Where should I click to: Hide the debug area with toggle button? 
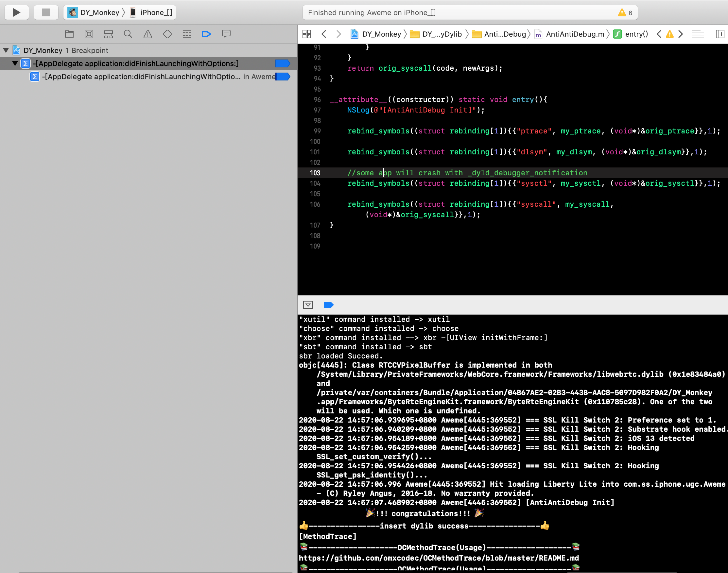point(308,304)
